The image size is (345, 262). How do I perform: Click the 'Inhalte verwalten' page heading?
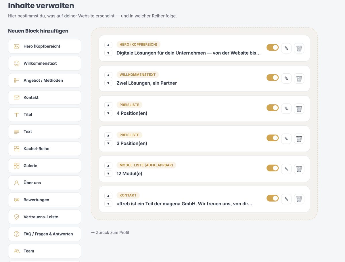click(x=41, y=5)
